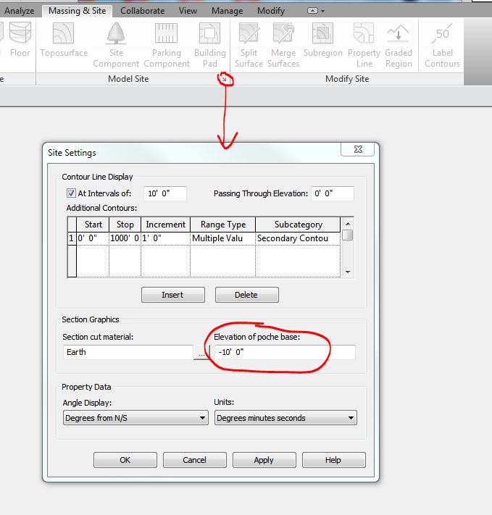Viewport: 492px width, 515px height.
Task: Select the Toposurface tool
Action: pyautogui.click(x=64, y=40)
